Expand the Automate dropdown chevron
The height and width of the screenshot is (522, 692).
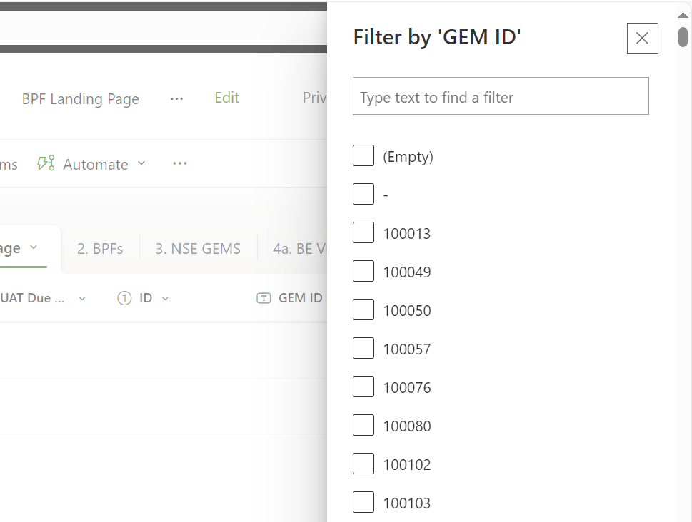click(141, 163)
